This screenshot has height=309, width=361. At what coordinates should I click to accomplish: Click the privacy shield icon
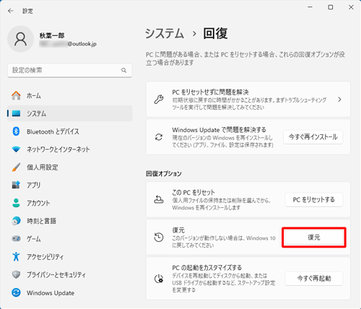pos(16,274)
